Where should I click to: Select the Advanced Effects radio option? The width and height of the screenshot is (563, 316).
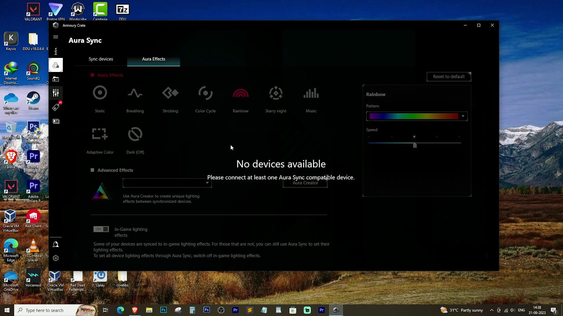coord(92,170)
